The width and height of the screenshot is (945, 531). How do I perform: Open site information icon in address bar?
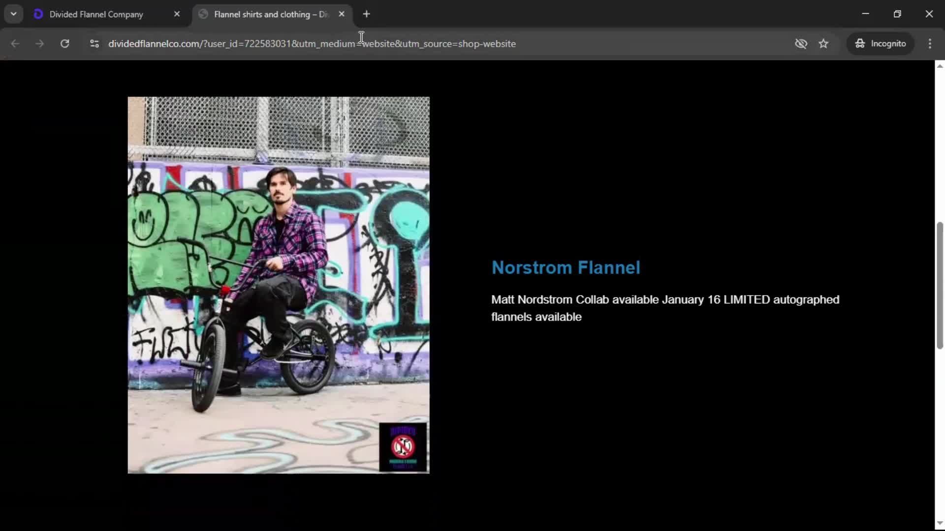tap(94, 44)
